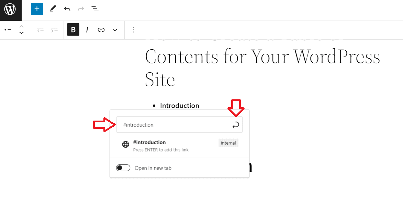Image resolution: width=403 pixels, height=222 pixels.
Task: Toggle italic formatting
Action: (x=87, y=30)
